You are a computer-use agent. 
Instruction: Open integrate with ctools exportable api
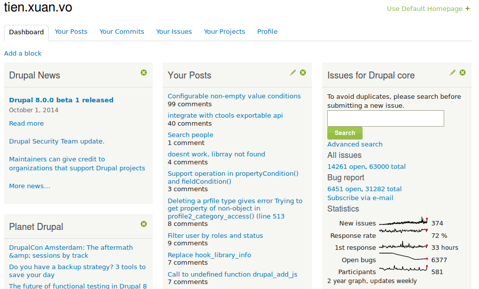(x=225, y=116)
